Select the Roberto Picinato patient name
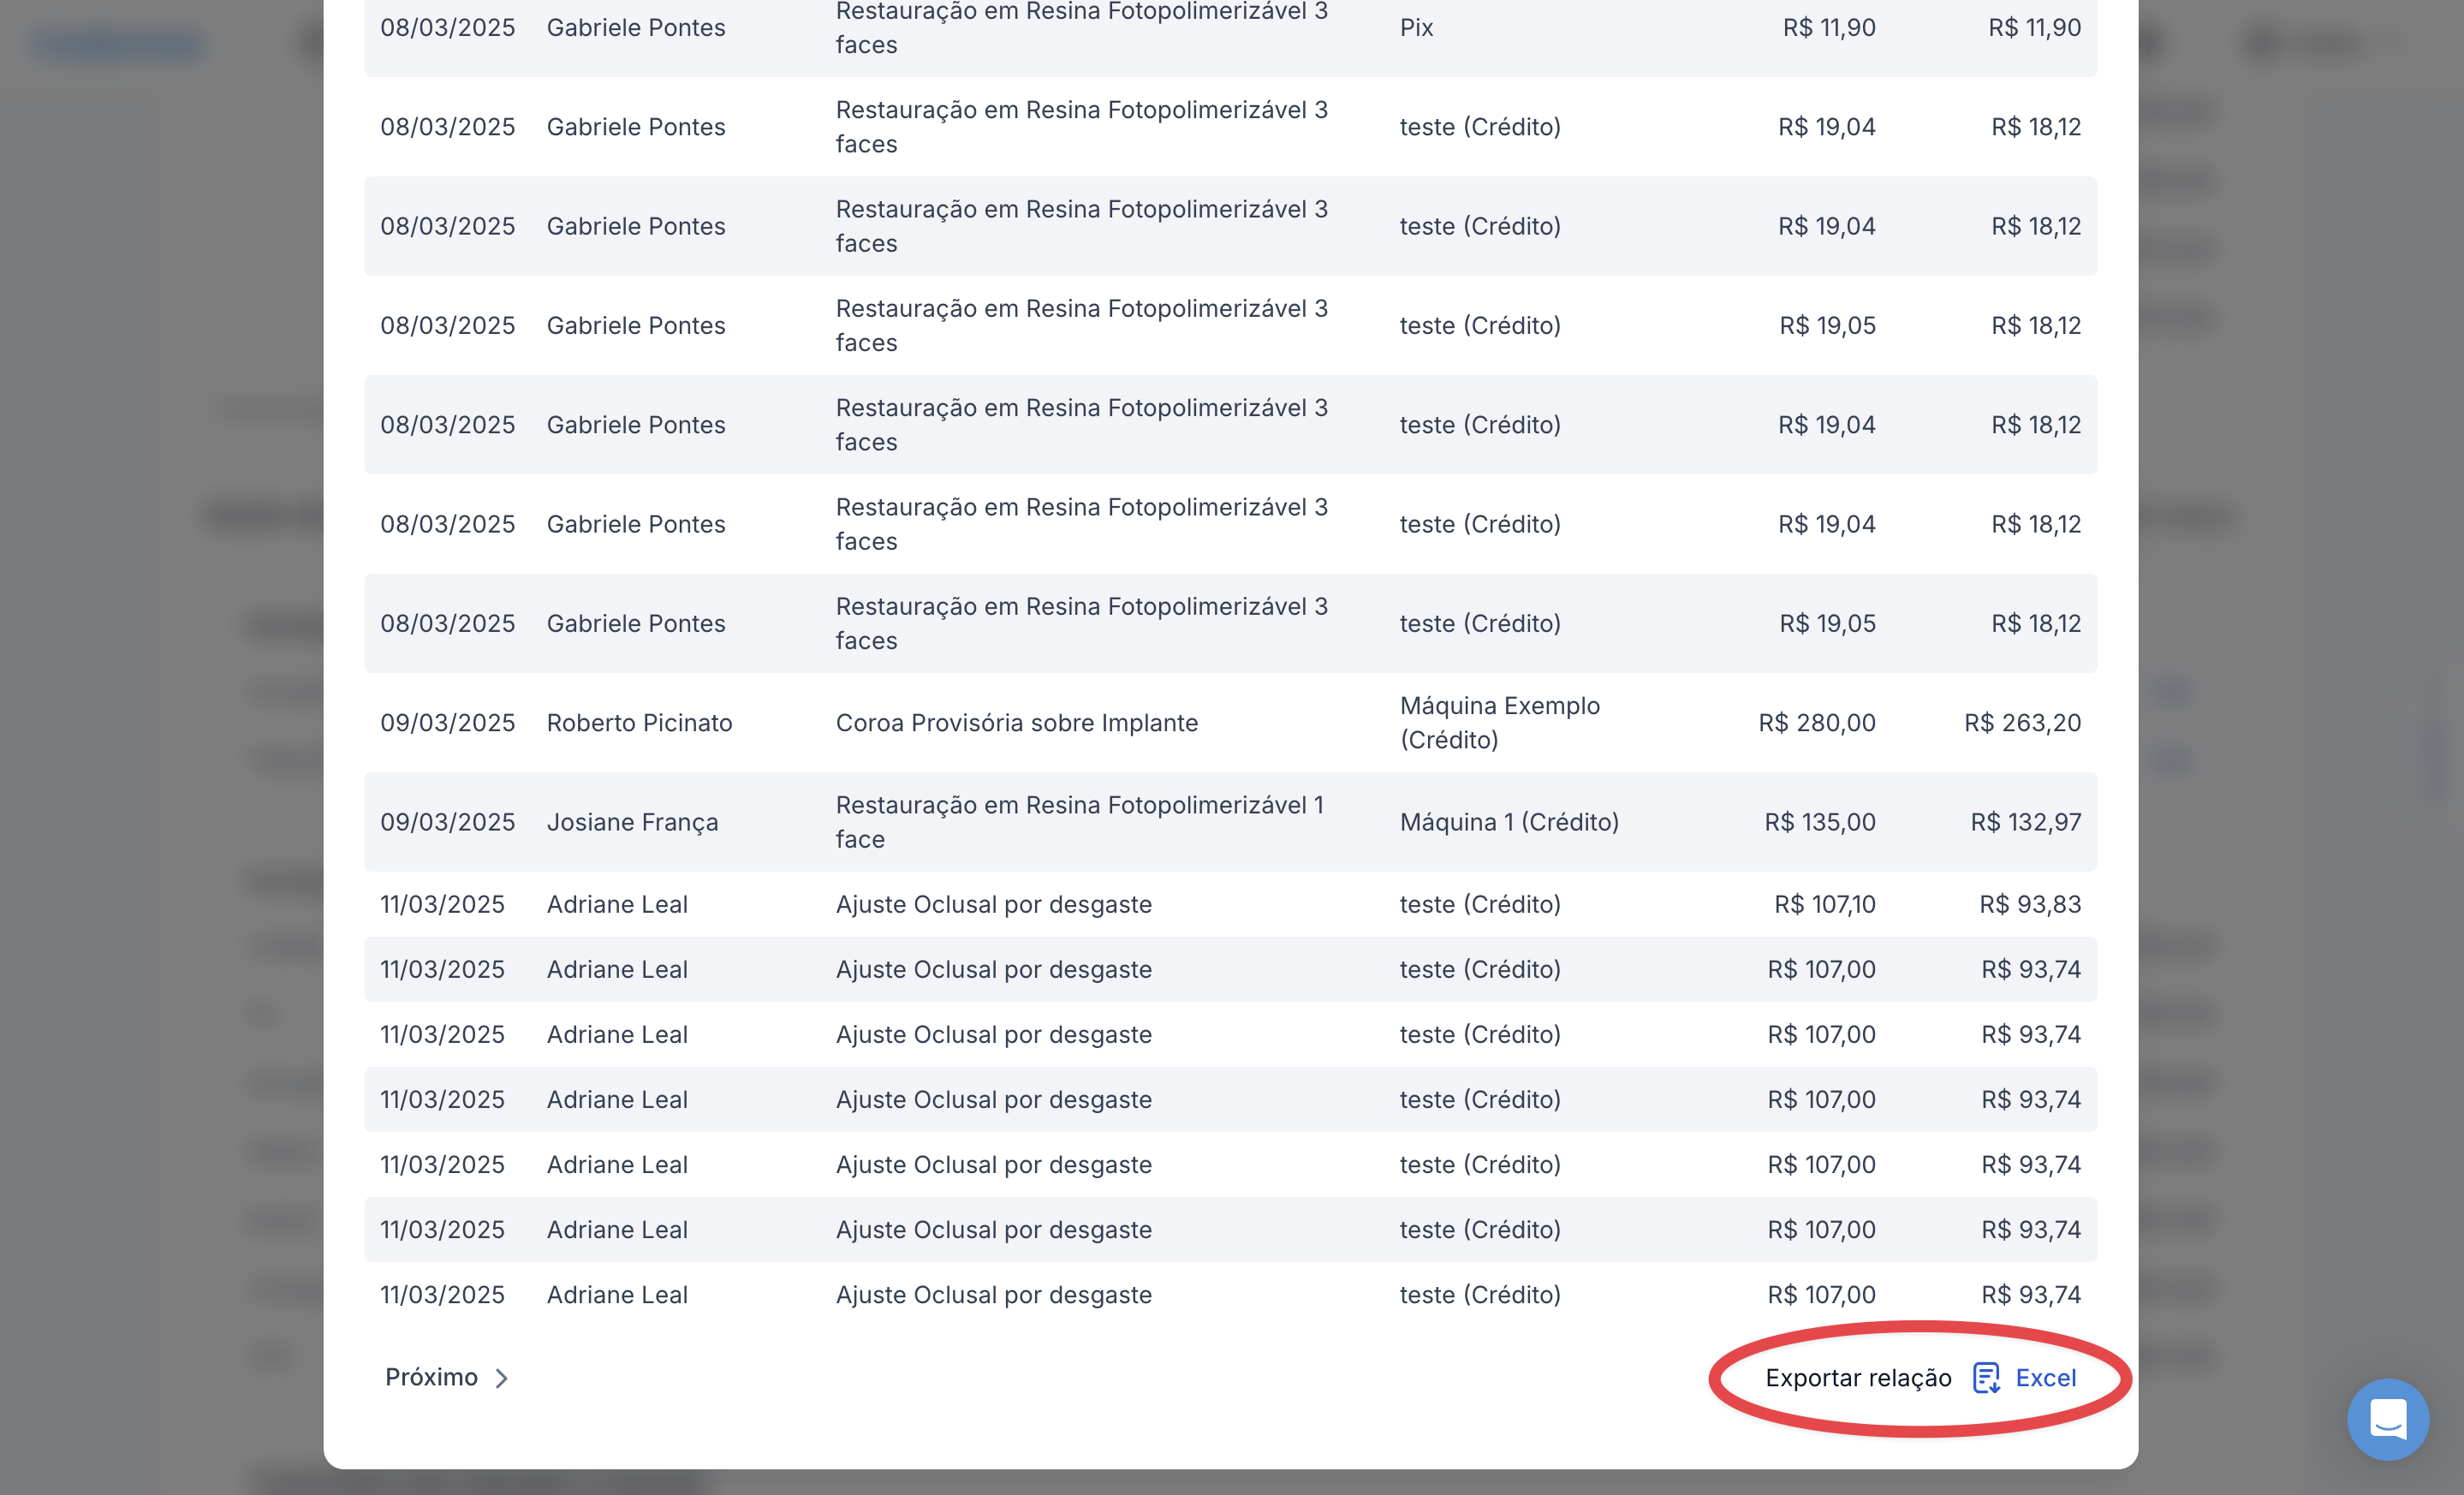2464x1495 pixels. pyautogui.click(x=639, y=722)
